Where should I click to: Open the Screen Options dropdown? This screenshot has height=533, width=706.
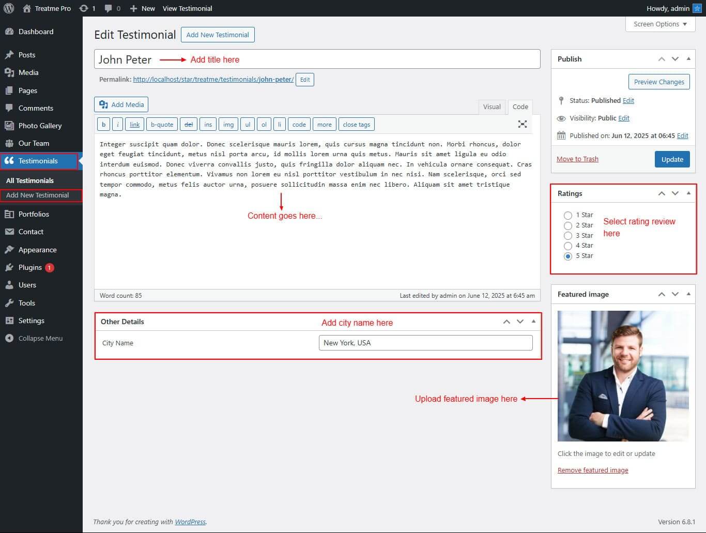click(x=660, y=24)
